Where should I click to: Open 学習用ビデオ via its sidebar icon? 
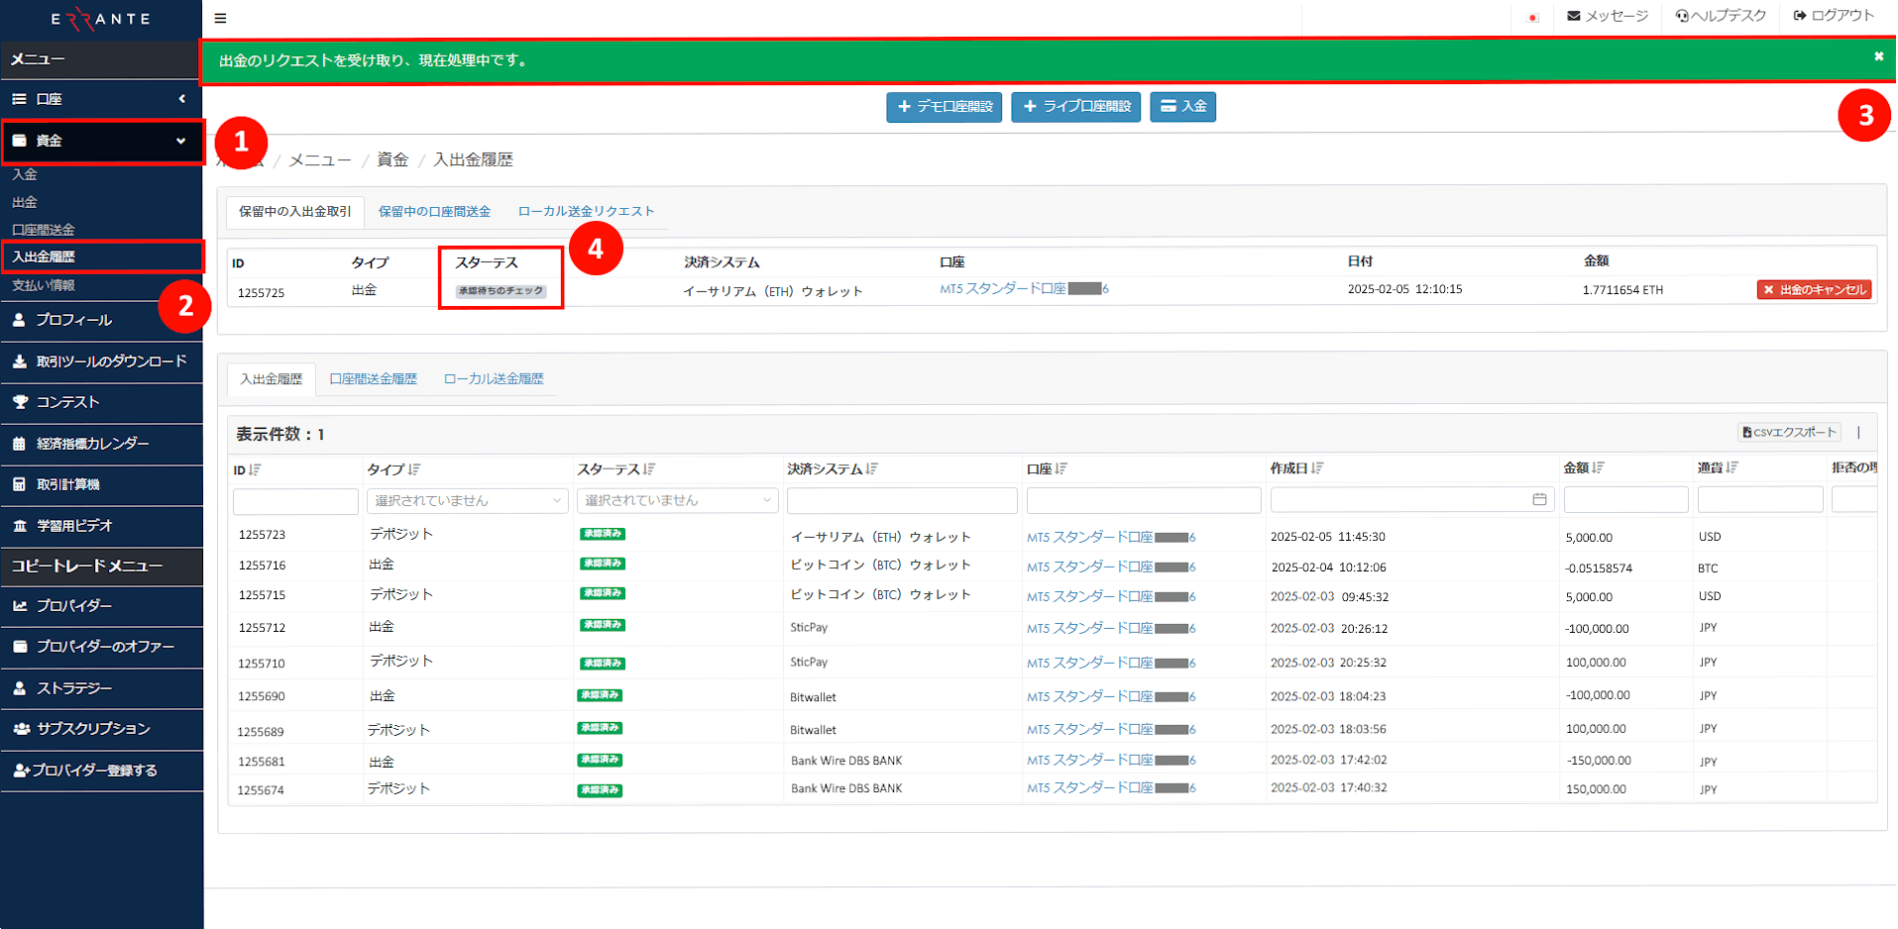20,525
